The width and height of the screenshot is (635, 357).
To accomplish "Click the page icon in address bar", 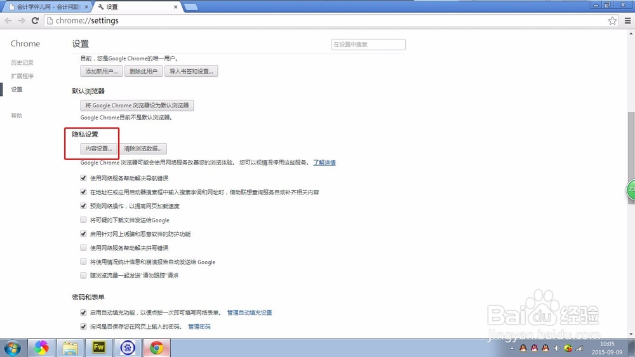I will point(50,21).
